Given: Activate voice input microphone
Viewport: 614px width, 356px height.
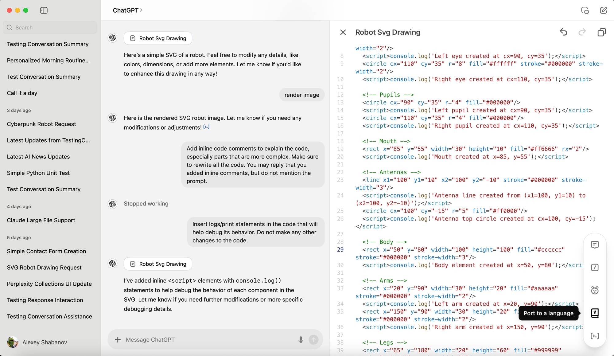Looking at the screenshot, I should pyautogui.click(x=301, y=339).
